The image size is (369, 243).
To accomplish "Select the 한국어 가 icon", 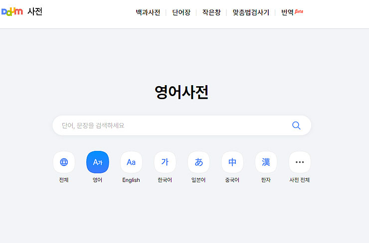I will point(165,162).
